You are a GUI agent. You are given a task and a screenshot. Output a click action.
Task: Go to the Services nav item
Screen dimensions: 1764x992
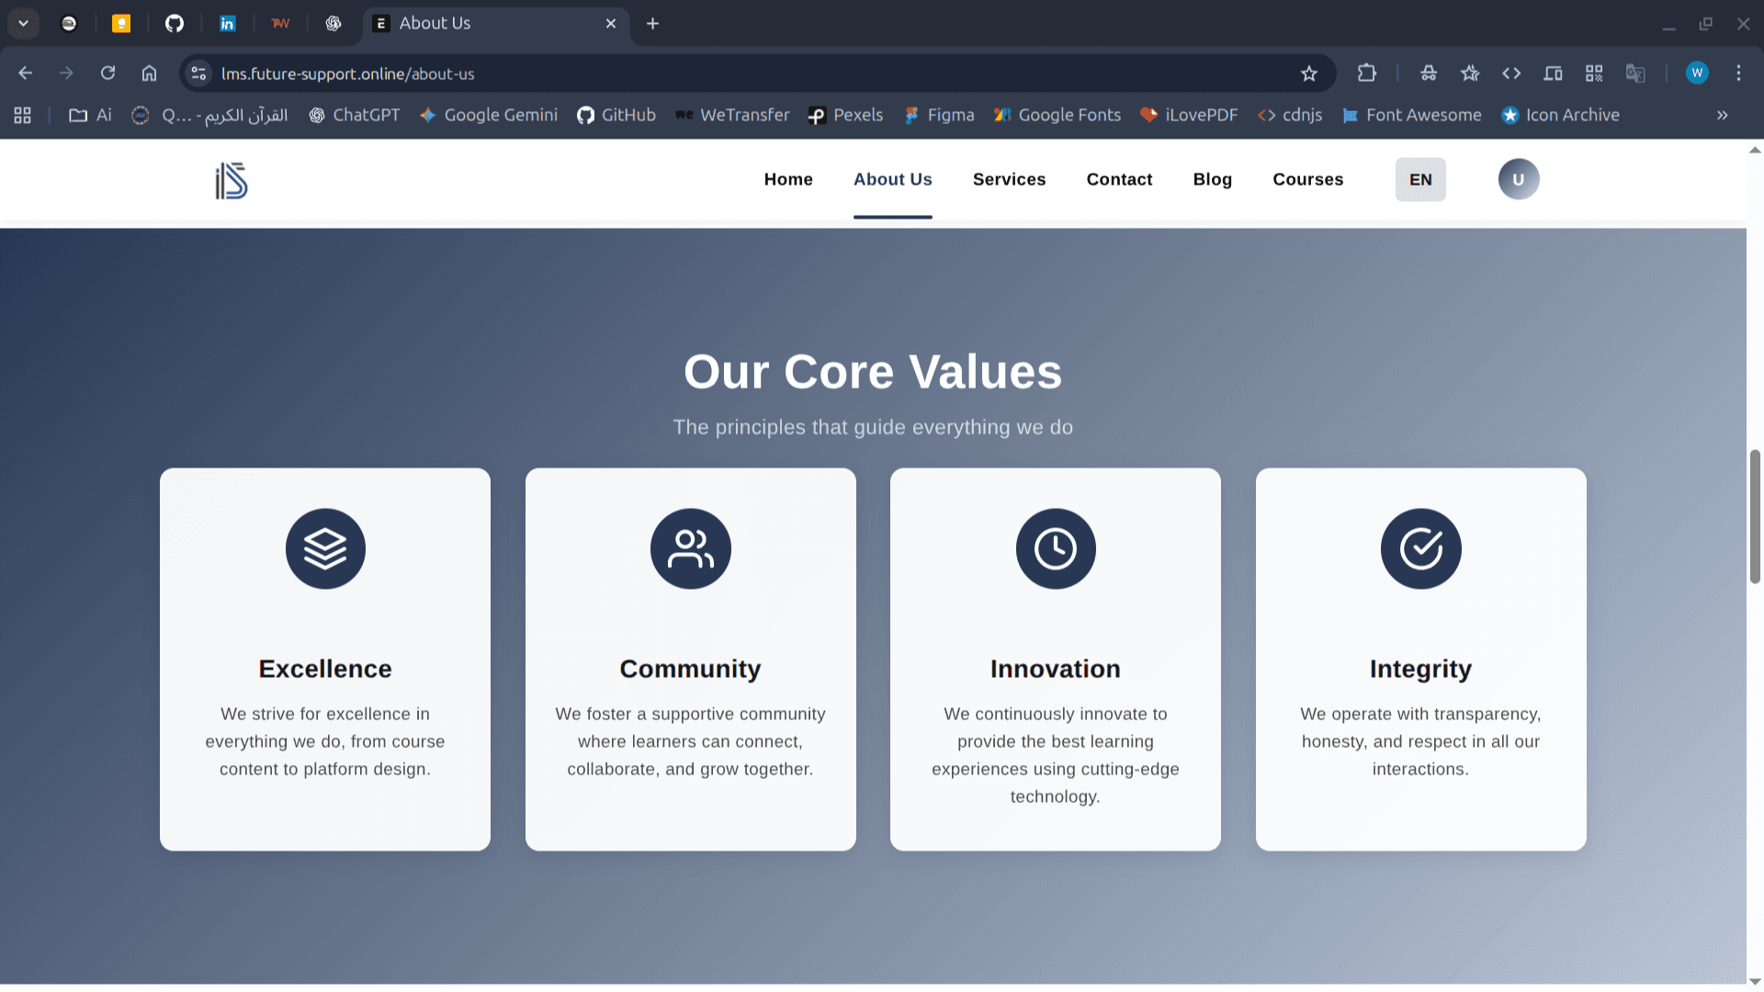[1009, 179]
